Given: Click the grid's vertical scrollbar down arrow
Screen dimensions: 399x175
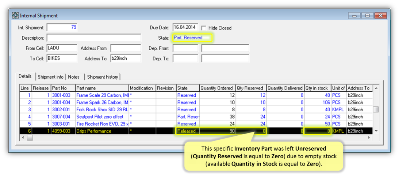Looking at the screenshot, I should [376, 131].
